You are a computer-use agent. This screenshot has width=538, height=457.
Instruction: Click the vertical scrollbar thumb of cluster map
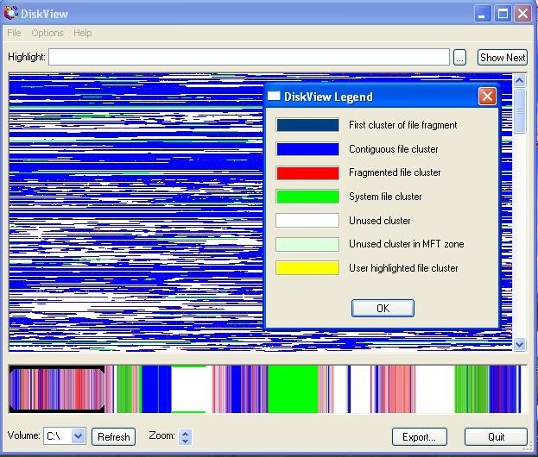point(520,110)
